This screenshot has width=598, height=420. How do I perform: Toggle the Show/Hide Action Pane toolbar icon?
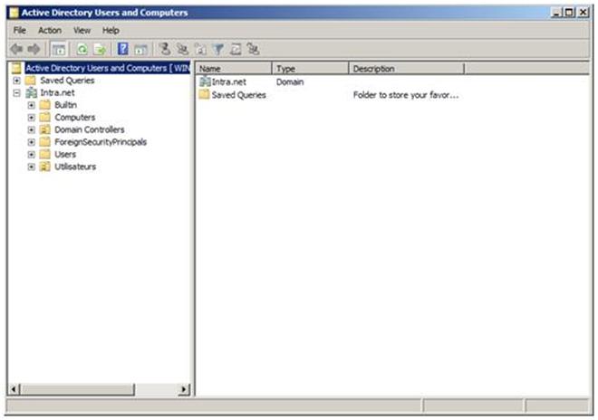140,49
